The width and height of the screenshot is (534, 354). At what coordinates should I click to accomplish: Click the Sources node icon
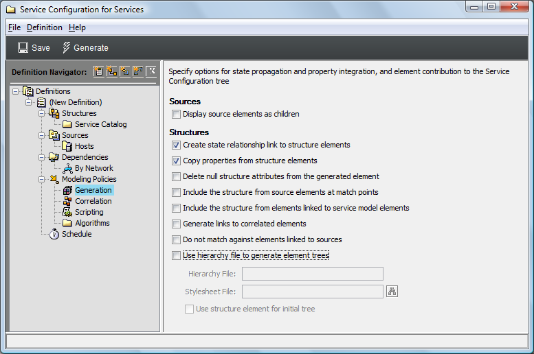[x=54, y=135]
